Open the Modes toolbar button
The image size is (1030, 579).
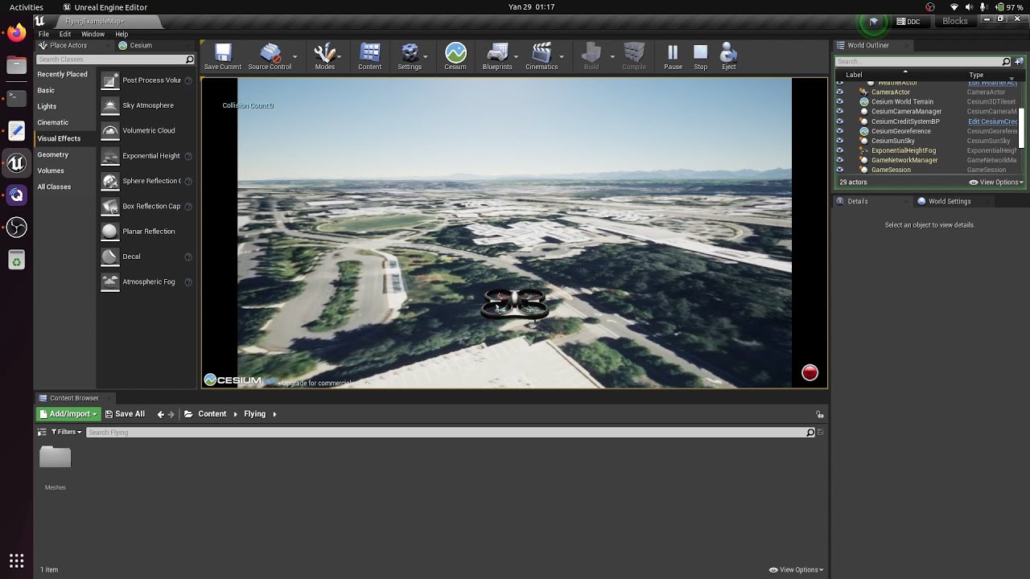click(x=324, y=56)
